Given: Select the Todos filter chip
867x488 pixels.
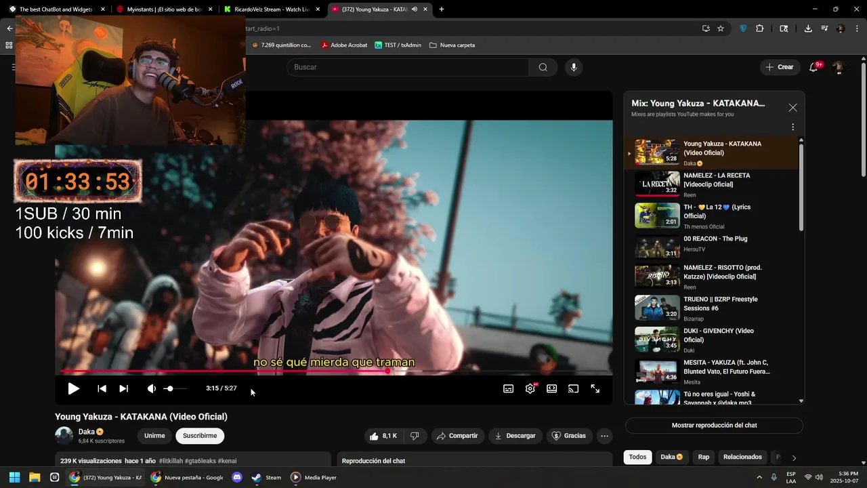Looking at the screenshot, I should click(x=637, y=457).
